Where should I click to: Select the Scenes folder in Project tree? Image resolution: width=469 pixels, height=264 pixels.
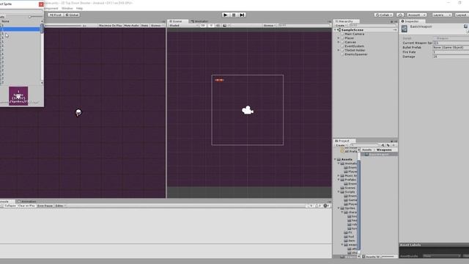click(348, 188)
